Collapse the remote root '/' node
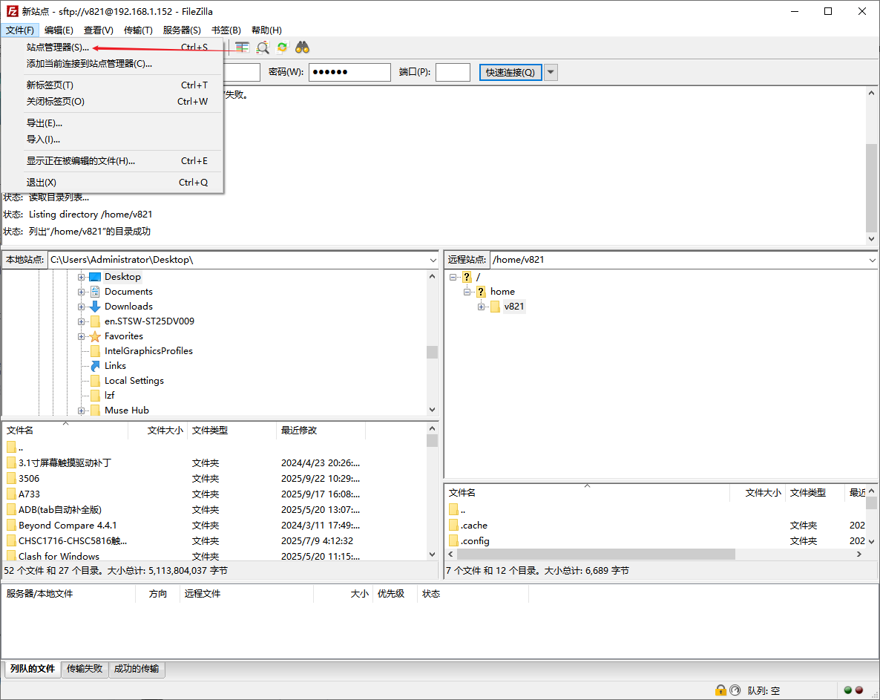The image size is (880, 700). [453, 278]
